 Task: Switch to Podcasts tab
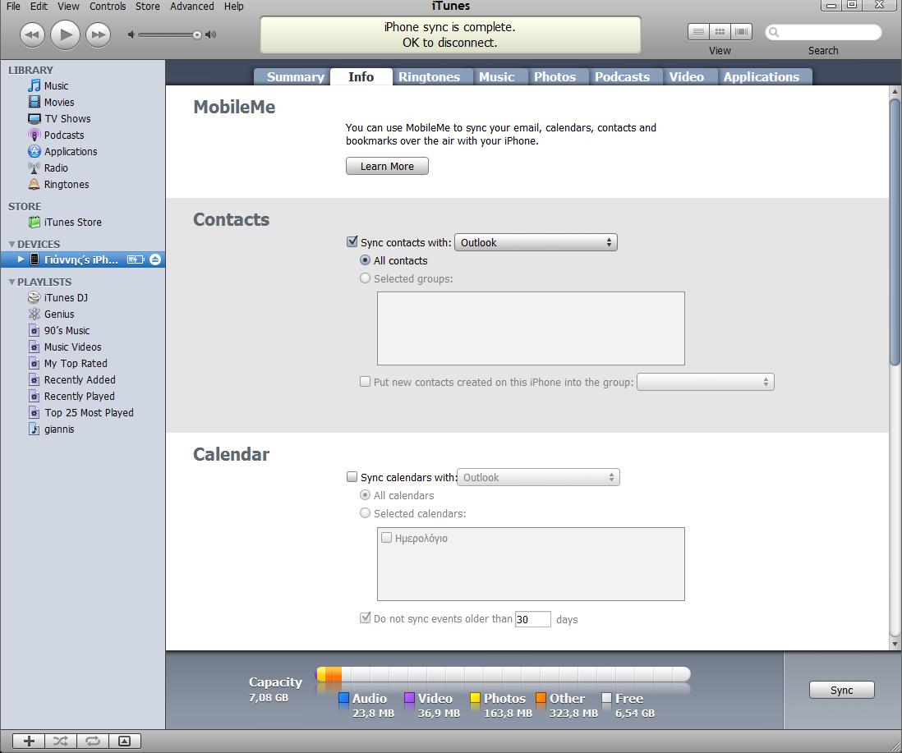click(x=622, y=77)
